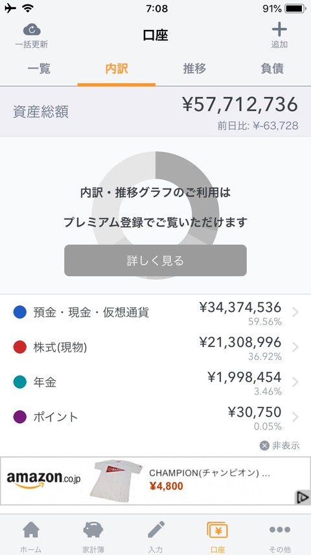Tap the 一括更新 cloud refresh icon
311x555 pixels.
(x=32, y=30)
